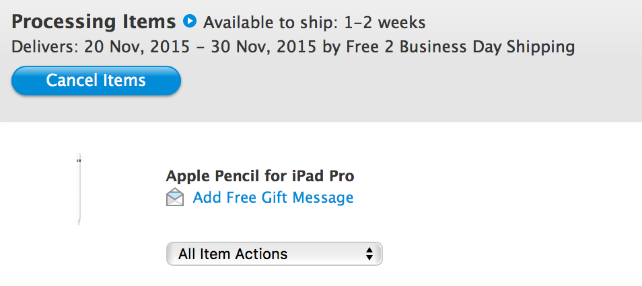Click the blue arrow icon beside Processing Items
Viewport: 642px width, 286px height.
[x=189, y=21]
